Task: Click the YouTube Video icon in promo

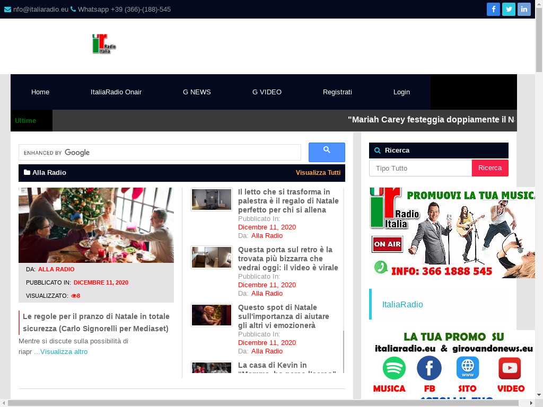Action: pos(510,368)
